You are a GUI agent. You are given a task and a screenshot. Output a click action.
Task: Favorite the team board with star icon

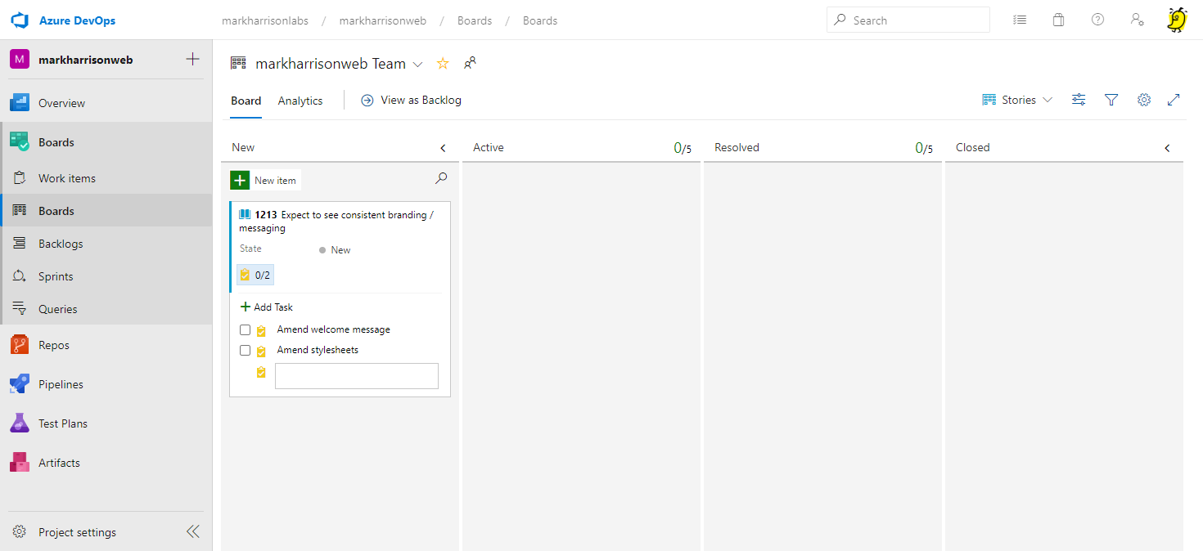click(443, 64)
